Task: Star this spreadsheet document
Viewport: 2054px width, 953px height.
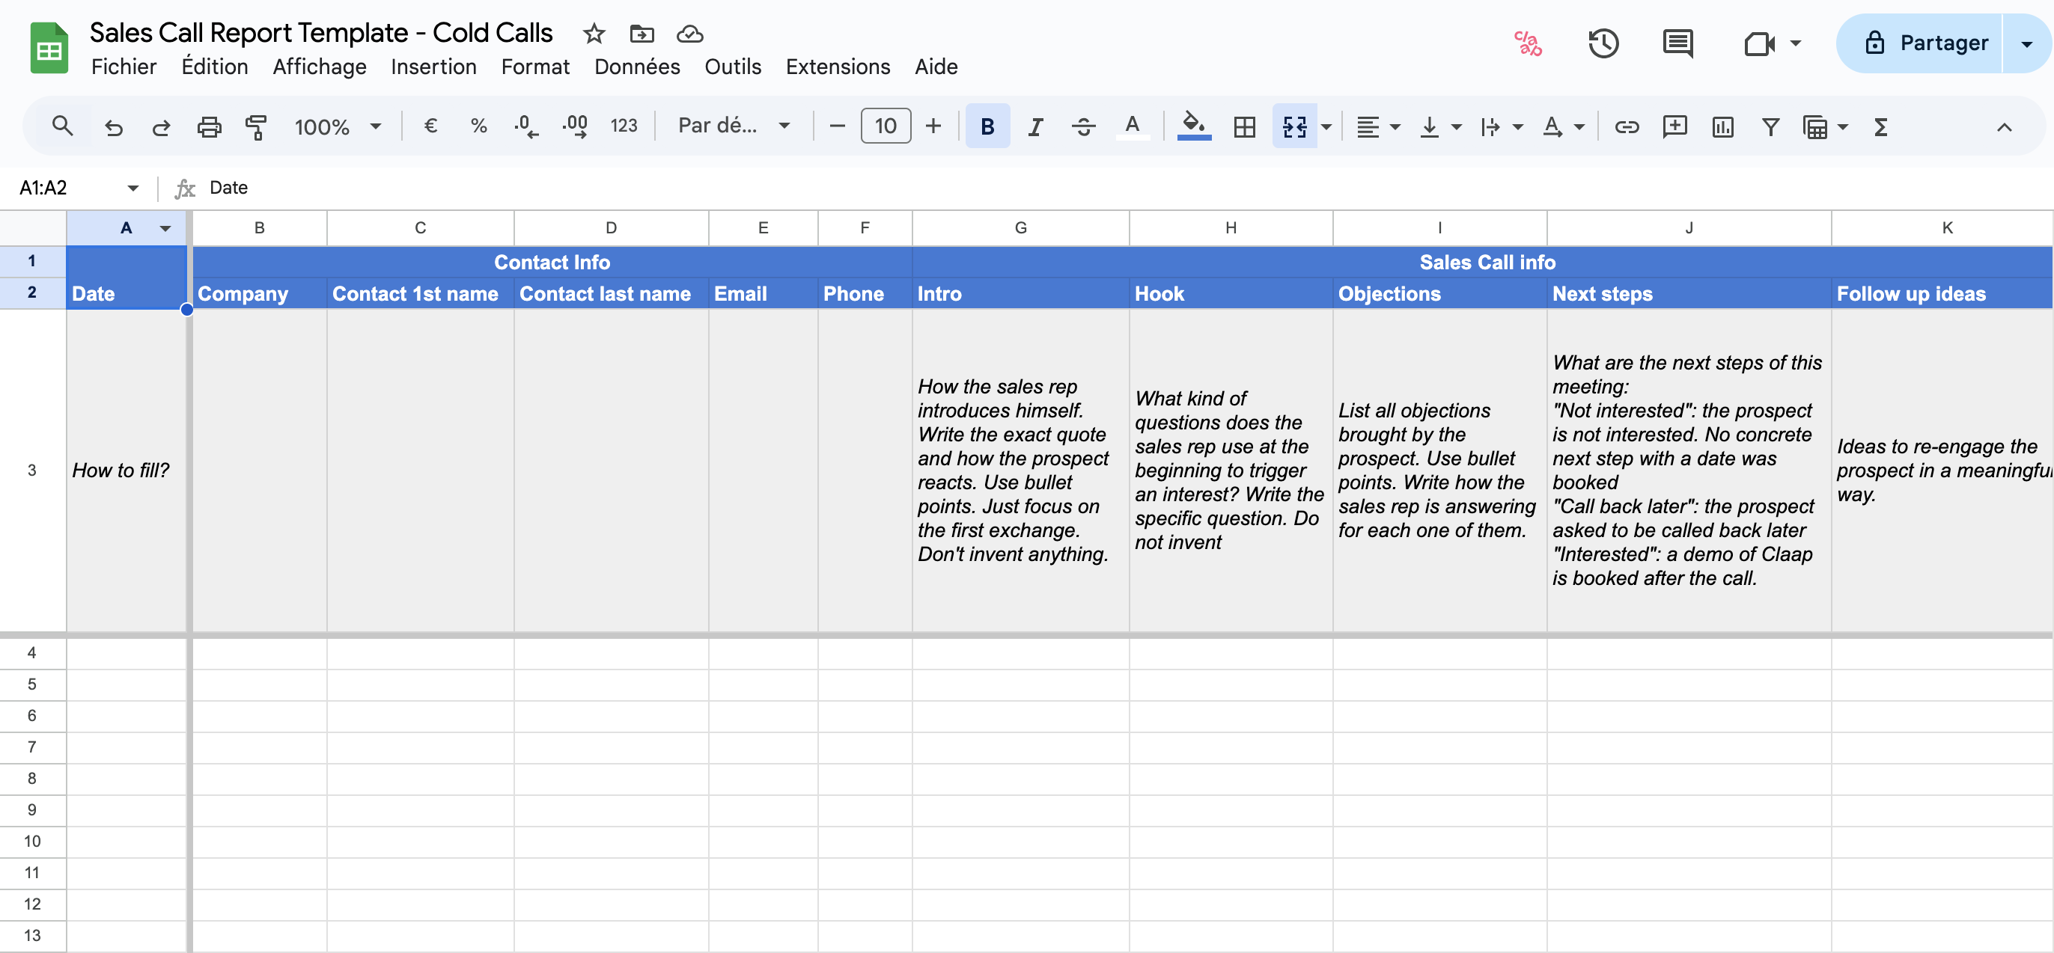Action: [594, 34]
